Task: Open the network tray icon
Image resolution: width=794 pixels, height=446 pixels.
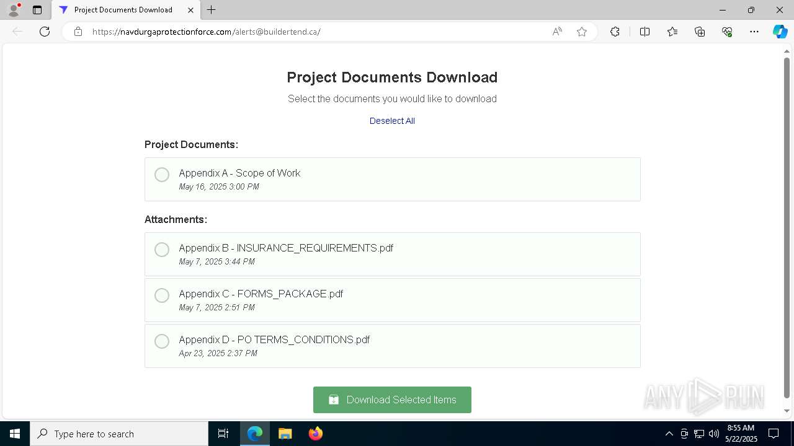Action: (x=699, y=434)
